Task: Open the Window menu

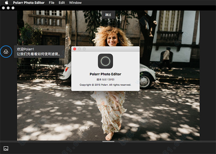Action: point(75,3)
